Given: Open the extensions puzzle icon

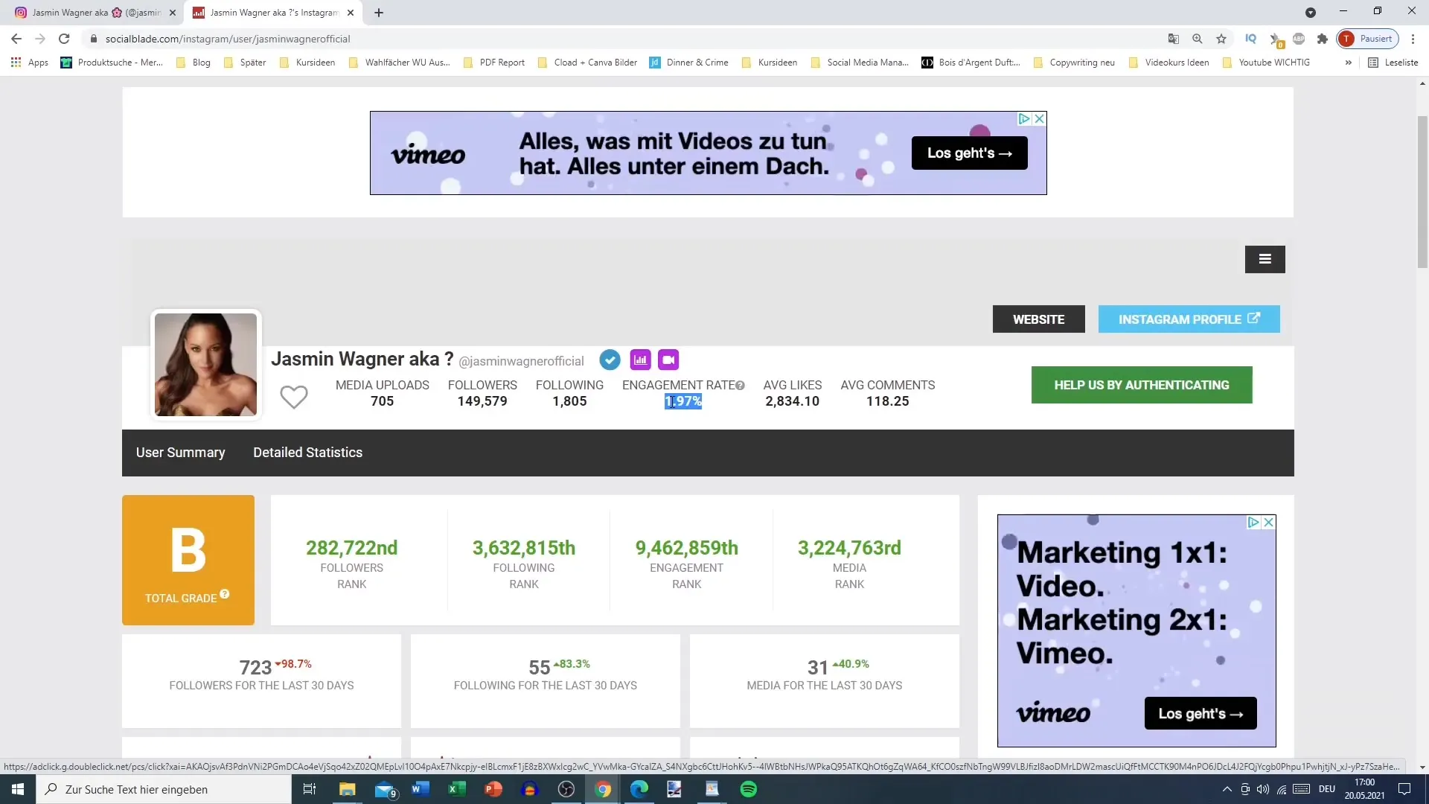Looking at the screenshot, I should coord(1323,39).
